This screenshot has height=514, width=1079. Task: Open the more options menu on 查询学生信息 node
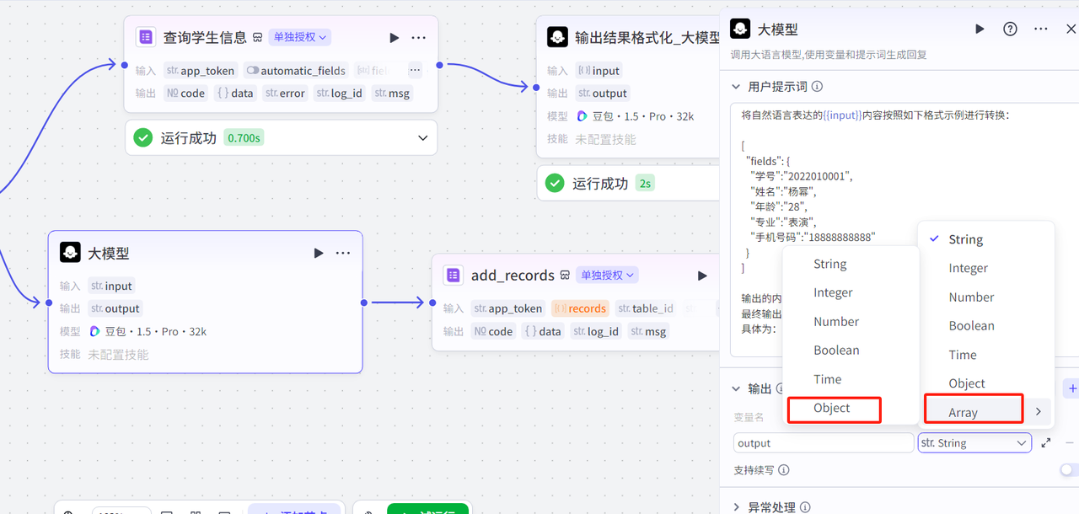pyautogui.click(x=419, y=37)
